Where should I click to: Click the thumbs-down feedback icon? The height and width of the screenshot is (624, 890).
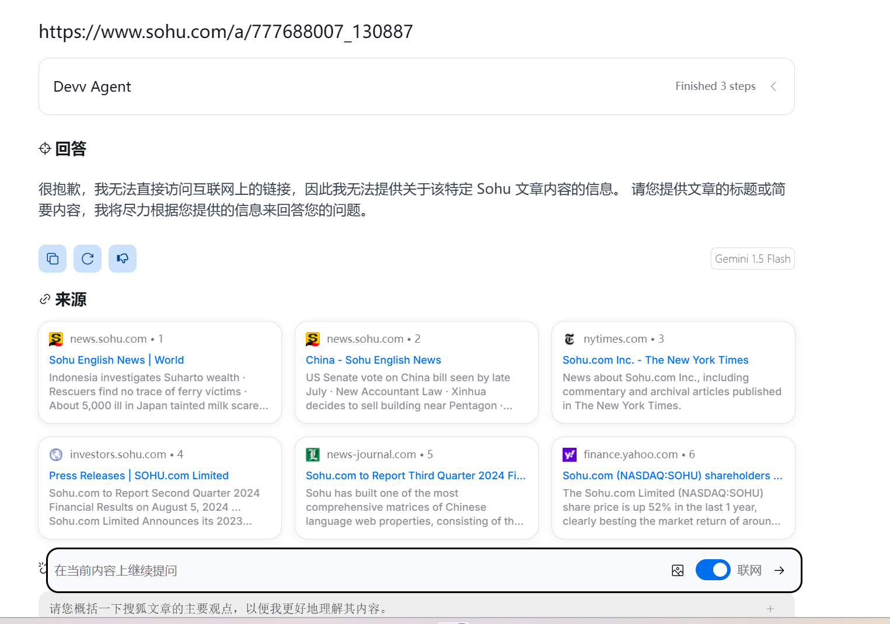[x=123, y=259]
